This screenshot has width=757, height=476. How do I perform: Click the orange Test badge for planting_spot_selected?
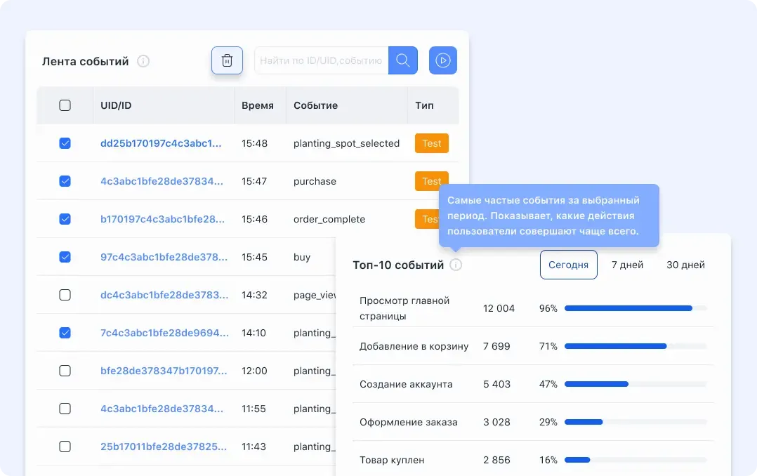pyautogui.click(x=432, y=143)
